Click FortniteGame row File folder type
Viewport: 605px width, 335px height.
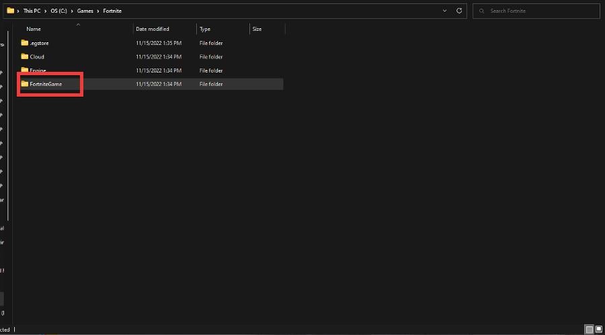pyautogui.click(x=211, y=84)
